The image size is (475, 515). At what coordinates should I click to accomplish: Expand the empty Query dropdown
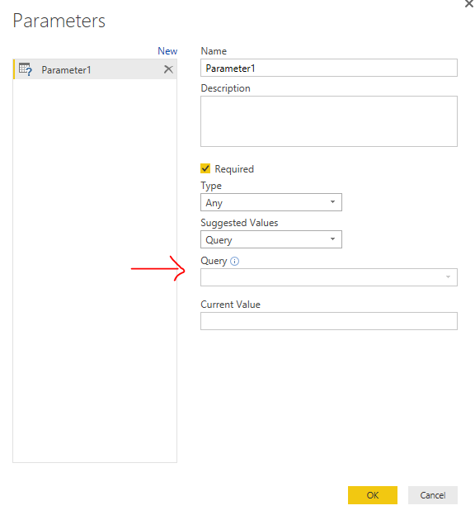[329, 277]
